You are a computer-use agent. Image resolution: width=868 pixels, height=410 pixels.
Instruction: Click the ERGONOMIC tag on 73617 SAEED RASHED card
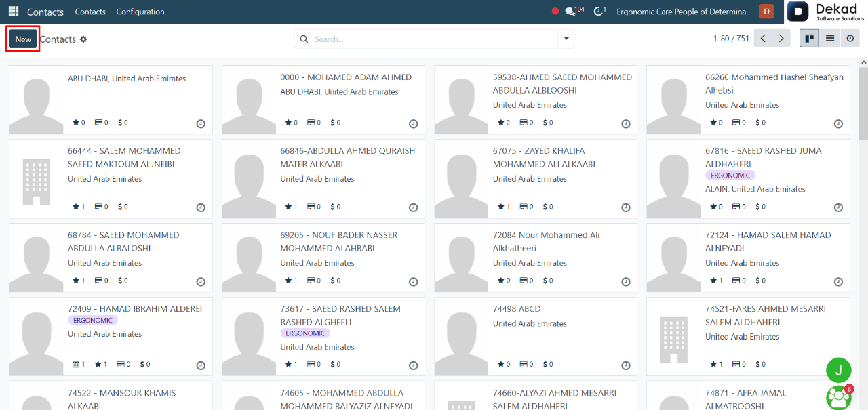[x=305, y=333]
